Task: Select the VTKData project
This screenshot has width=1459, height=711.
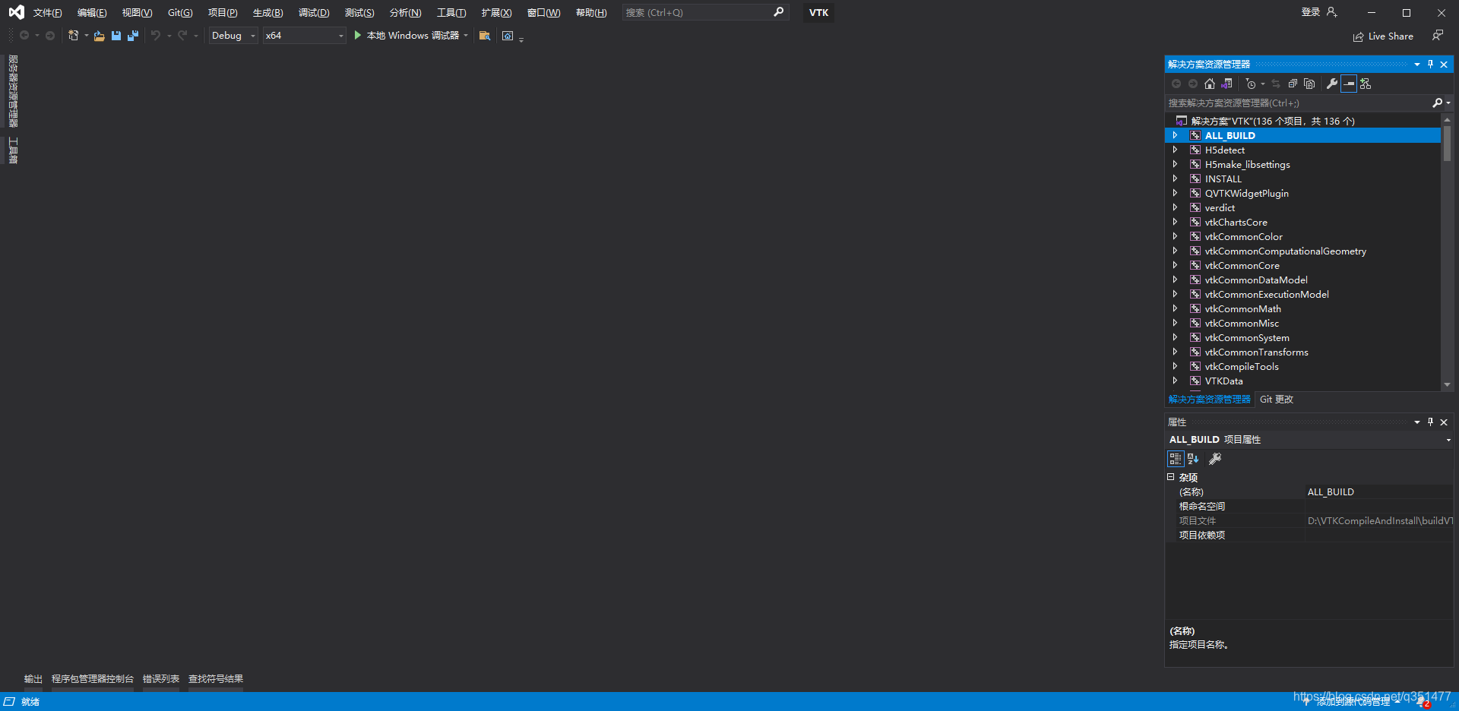Action: pos(1224,381)
